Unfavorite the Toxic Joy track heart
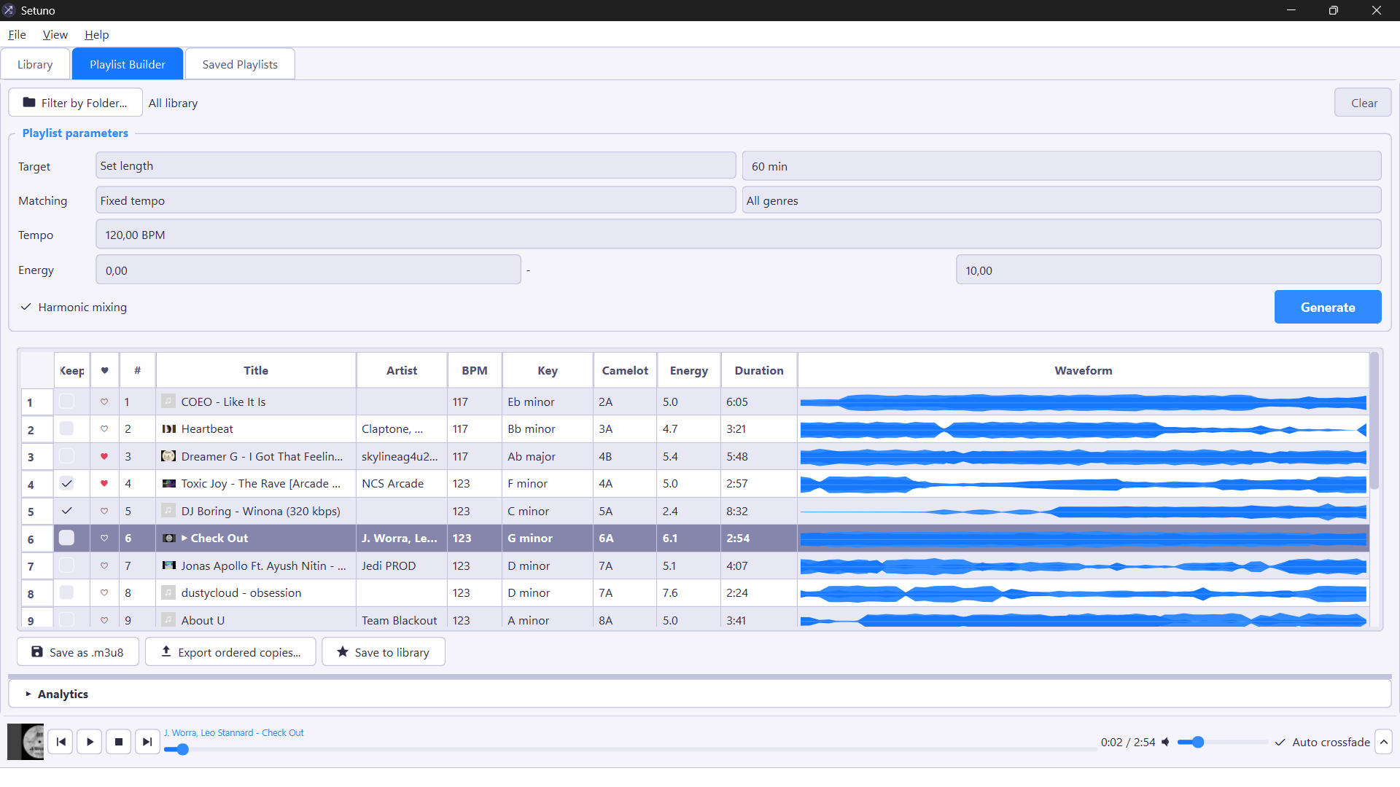Viewport: 1400px width, 787px height. [x=104, y=483]
